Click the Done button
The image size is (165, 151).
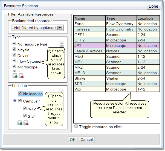pyautogui.click(x=153, y=6)
